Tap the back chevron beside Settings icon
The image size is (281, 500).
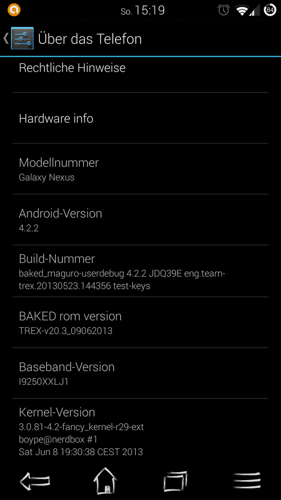point(6,38)
